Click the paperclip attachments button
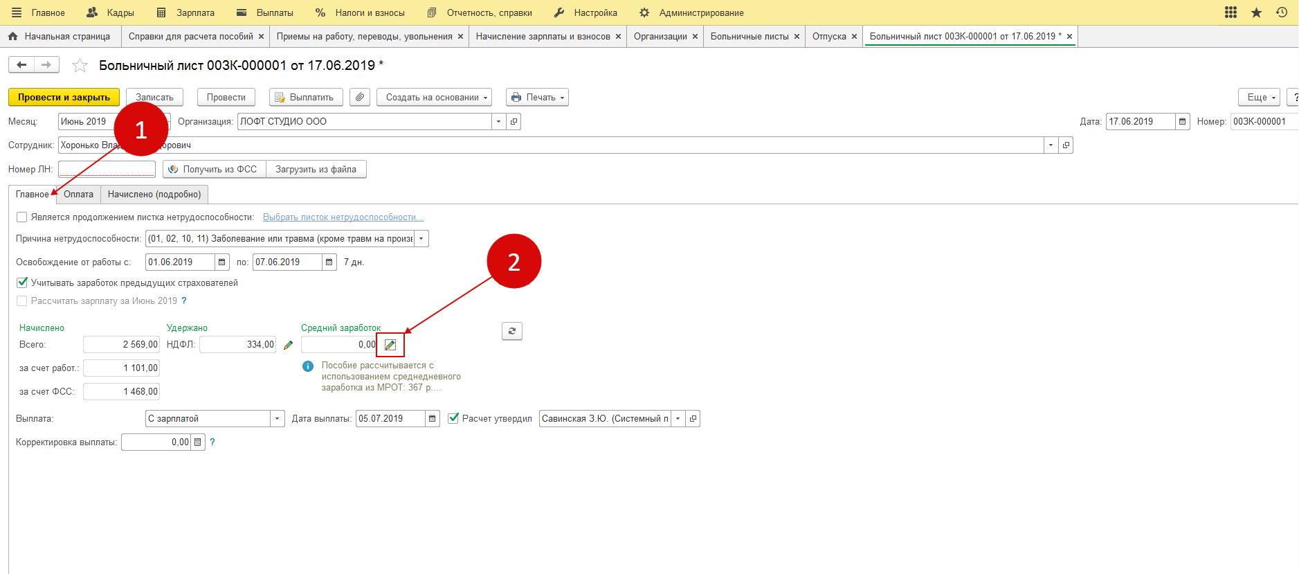Viewport: 1299px width, 574px height. 360,97
